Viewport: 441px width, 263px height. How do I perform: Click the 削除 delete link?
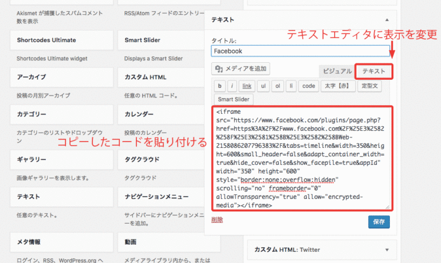[x=217, y=219]
